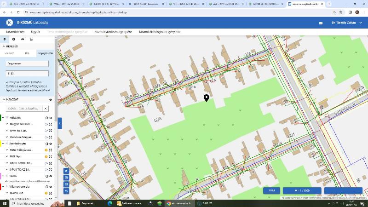Zoom to extent of MVM NET Zrt. network
This screenshot has height=207, width=368.
pyautogui.click(x=51, y=131)
